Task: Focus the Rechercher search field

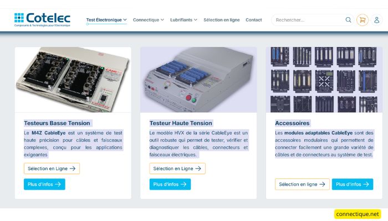Action: coord(309,20)
